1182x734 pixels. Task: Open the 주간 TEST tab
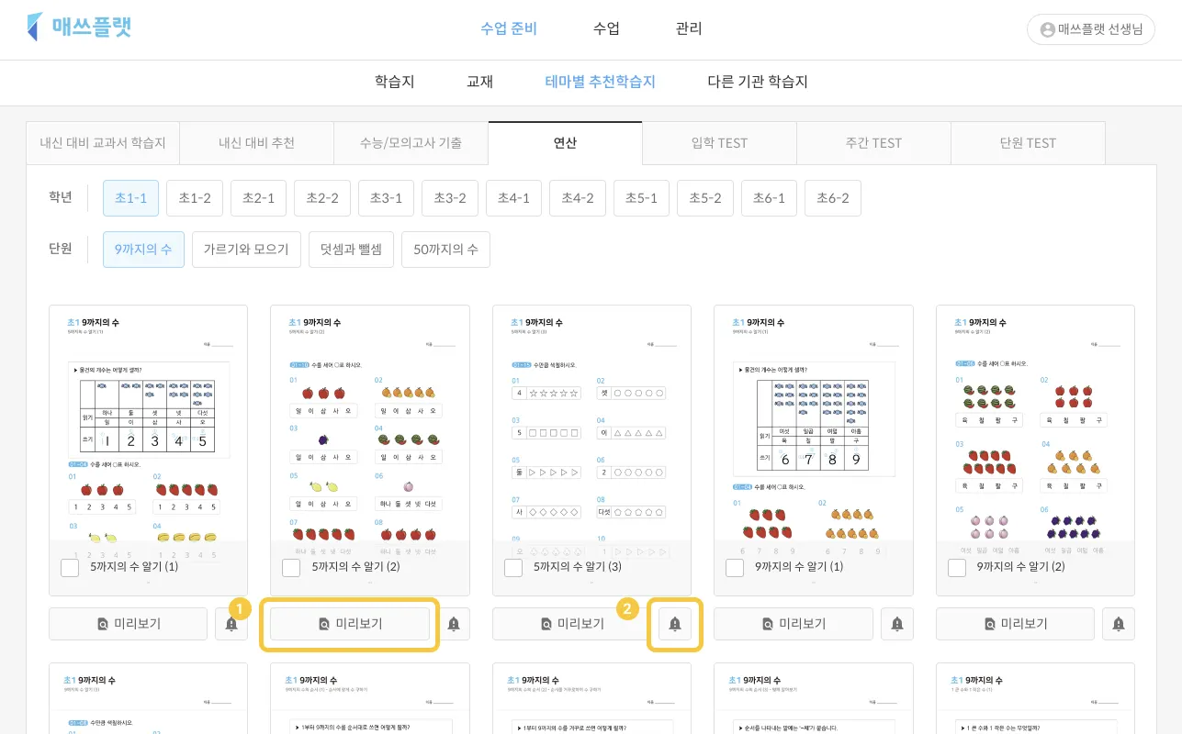tap(874, 143)
